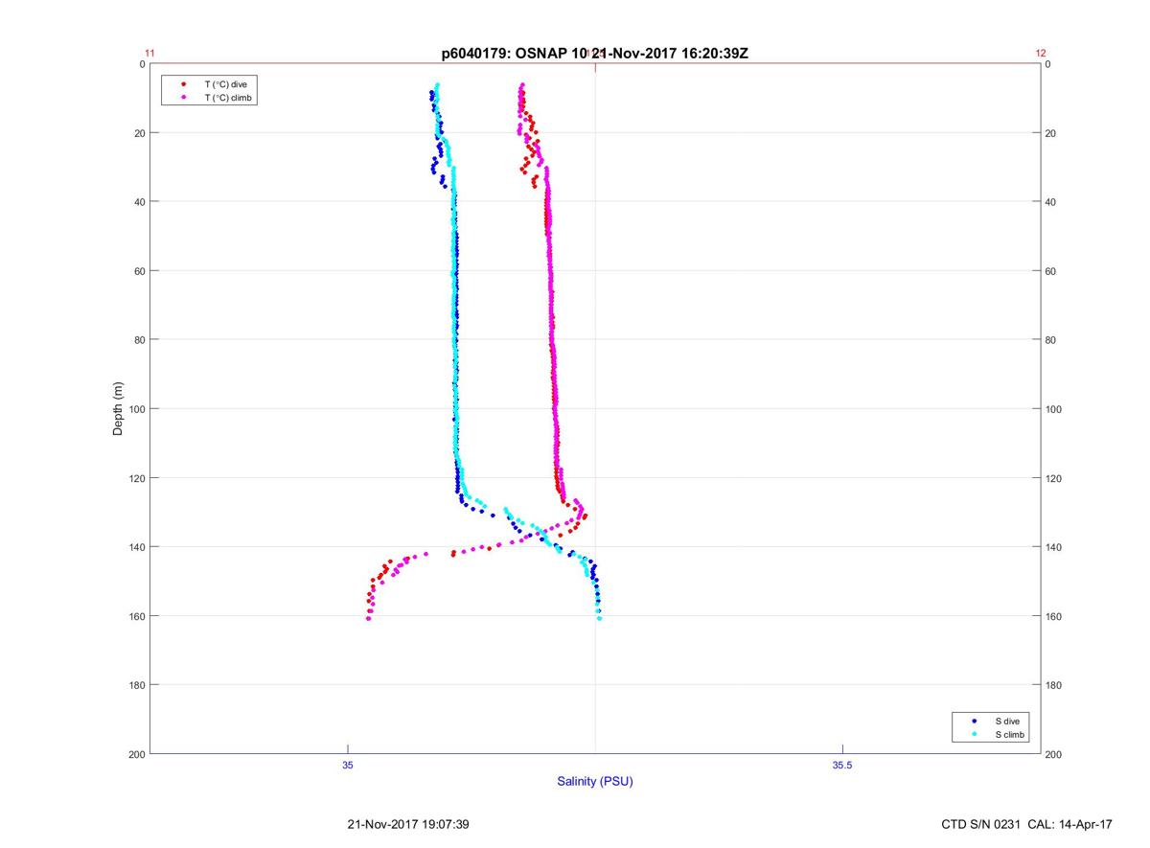The image size is (1150, 848).
Task: Click the red marker beside 'T (°C) dive'
Action: point(183,84)
